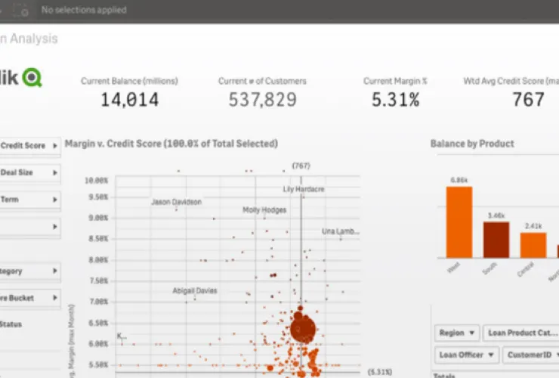The image size is (559, 378).
Task: Select the Jason Davidson data label
Action: 177,202
